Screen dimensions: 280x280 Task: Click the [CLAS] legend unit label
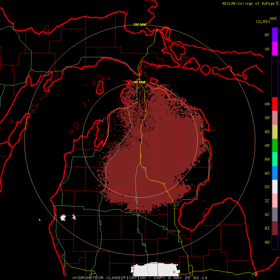pyautogui.click(x=263, y=22)
